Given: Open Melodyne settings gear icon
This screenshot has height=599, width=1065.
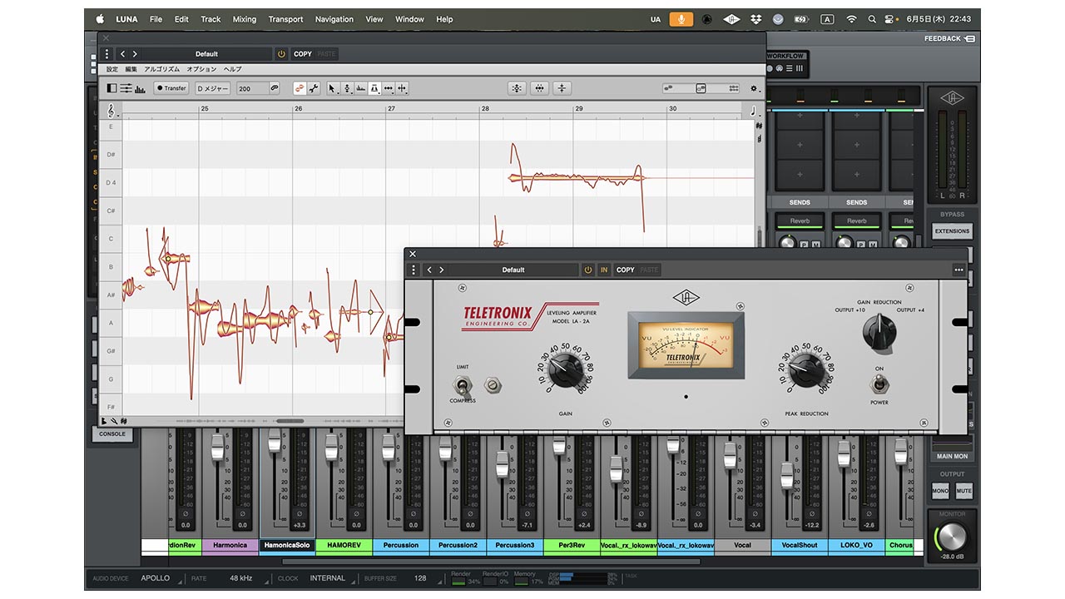Looking at the screenshot, I should pyautogui.click(x=754, y=88).
